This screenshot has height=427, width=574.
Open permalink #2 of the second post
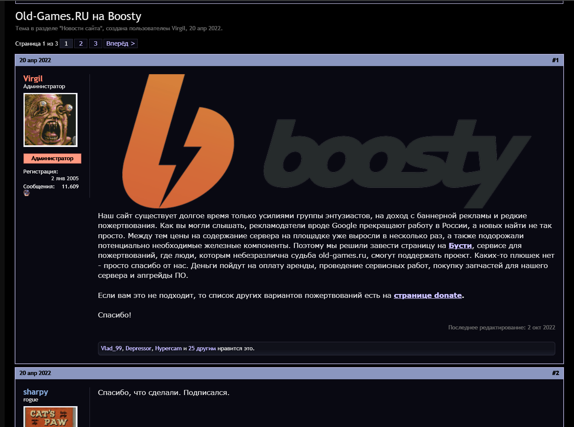click(556, 373)
